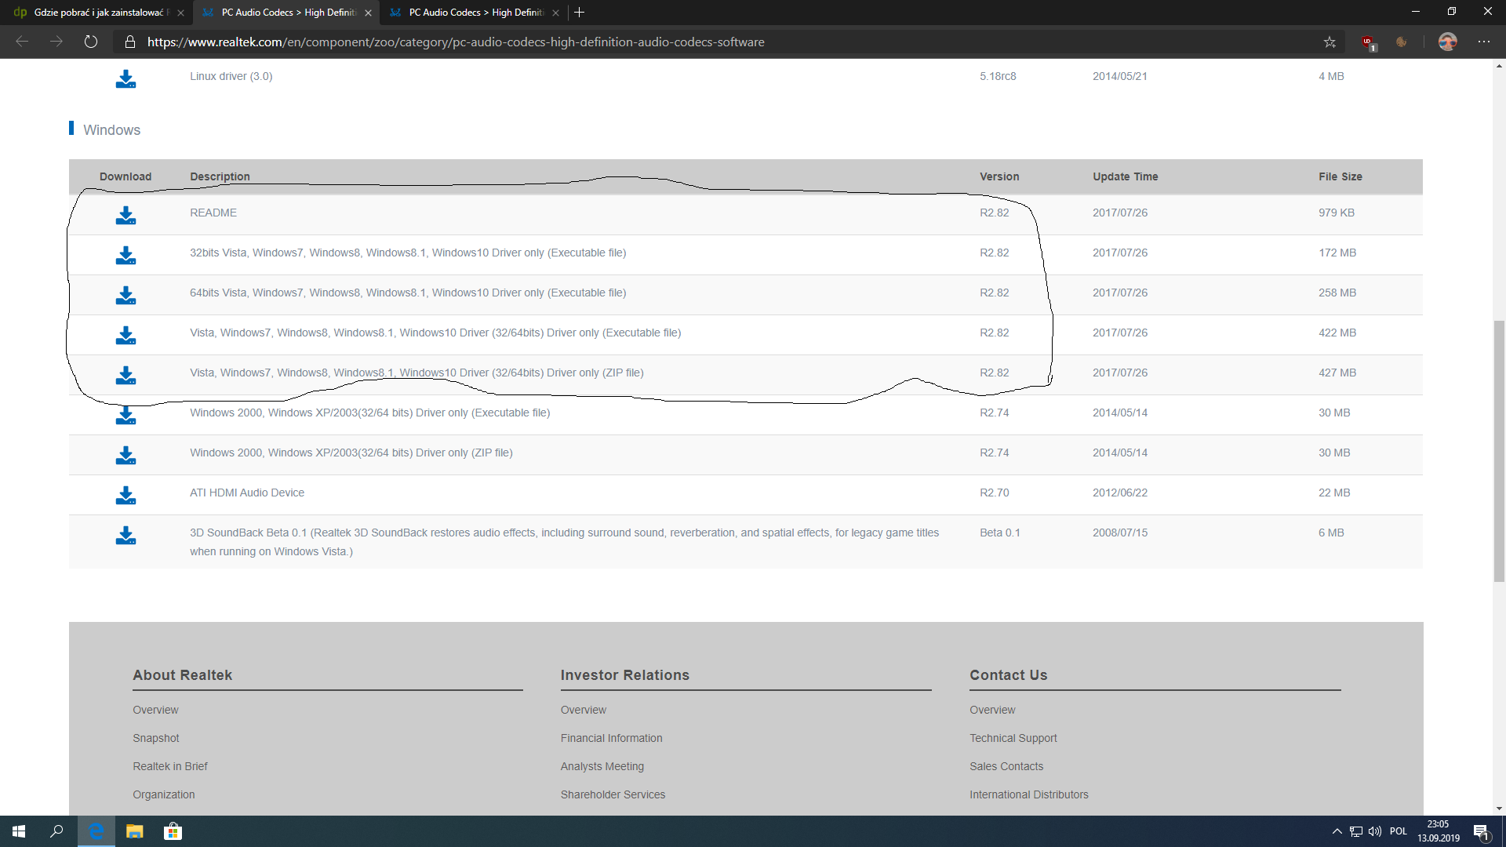1506x847 pixels.
Task: Open Microsoft Store from the taskbar
Action: pos(173,831)
